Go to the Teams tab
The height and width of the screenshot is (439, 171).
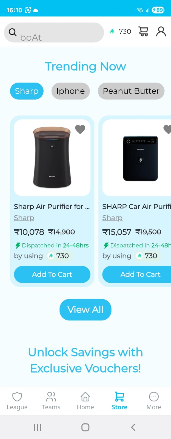[51, 401]
